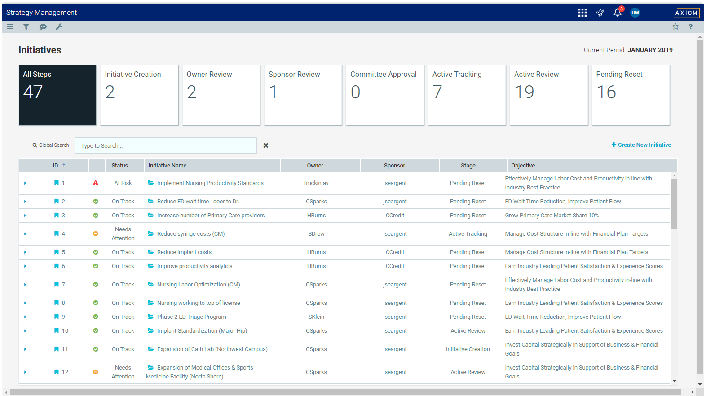Screen dimensions: 706x396
Task: Click Create New Initiative link
Action: coord(641,145)
